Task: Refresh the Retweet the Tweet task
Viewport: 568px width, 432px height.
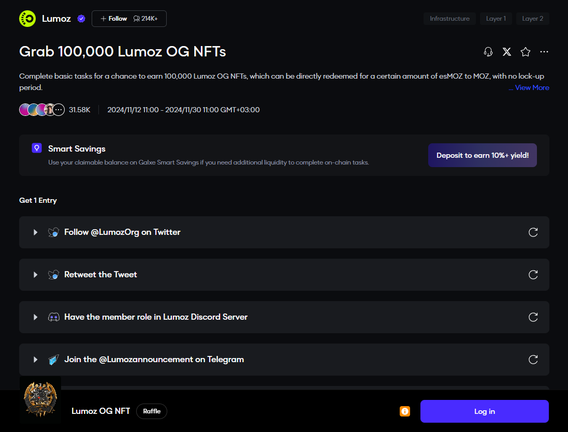Action: click(533, 275)
